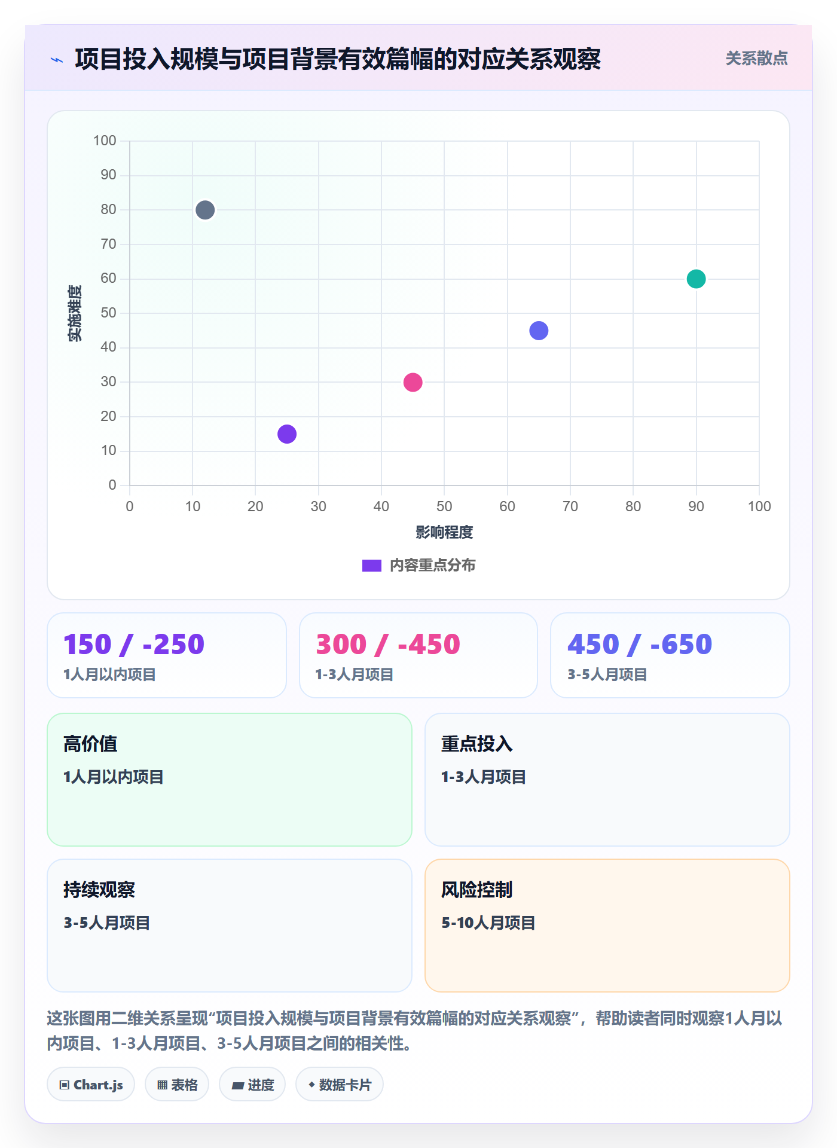
Task: Click the 实施难度 y-axis title
Action: coord(75,313)
